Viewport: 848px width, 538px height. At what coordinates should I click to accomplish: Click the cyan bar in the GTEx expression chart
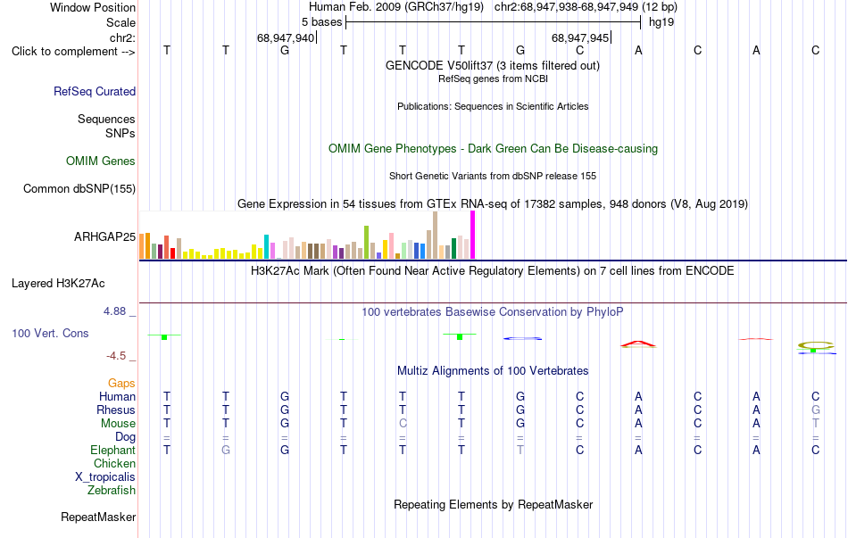point(266,247)
